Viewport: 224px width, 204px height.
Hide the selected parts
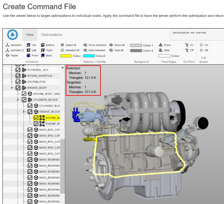coord(94,50)
